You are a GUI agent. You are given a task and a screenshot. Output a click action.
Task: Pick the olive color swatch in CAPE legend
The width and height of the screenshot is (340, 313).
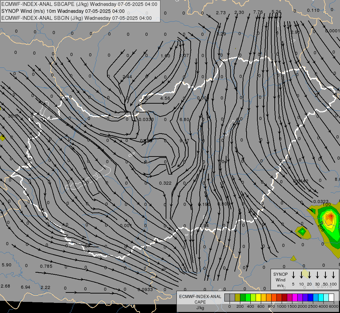pyautogui.click(x=238, y=297)
